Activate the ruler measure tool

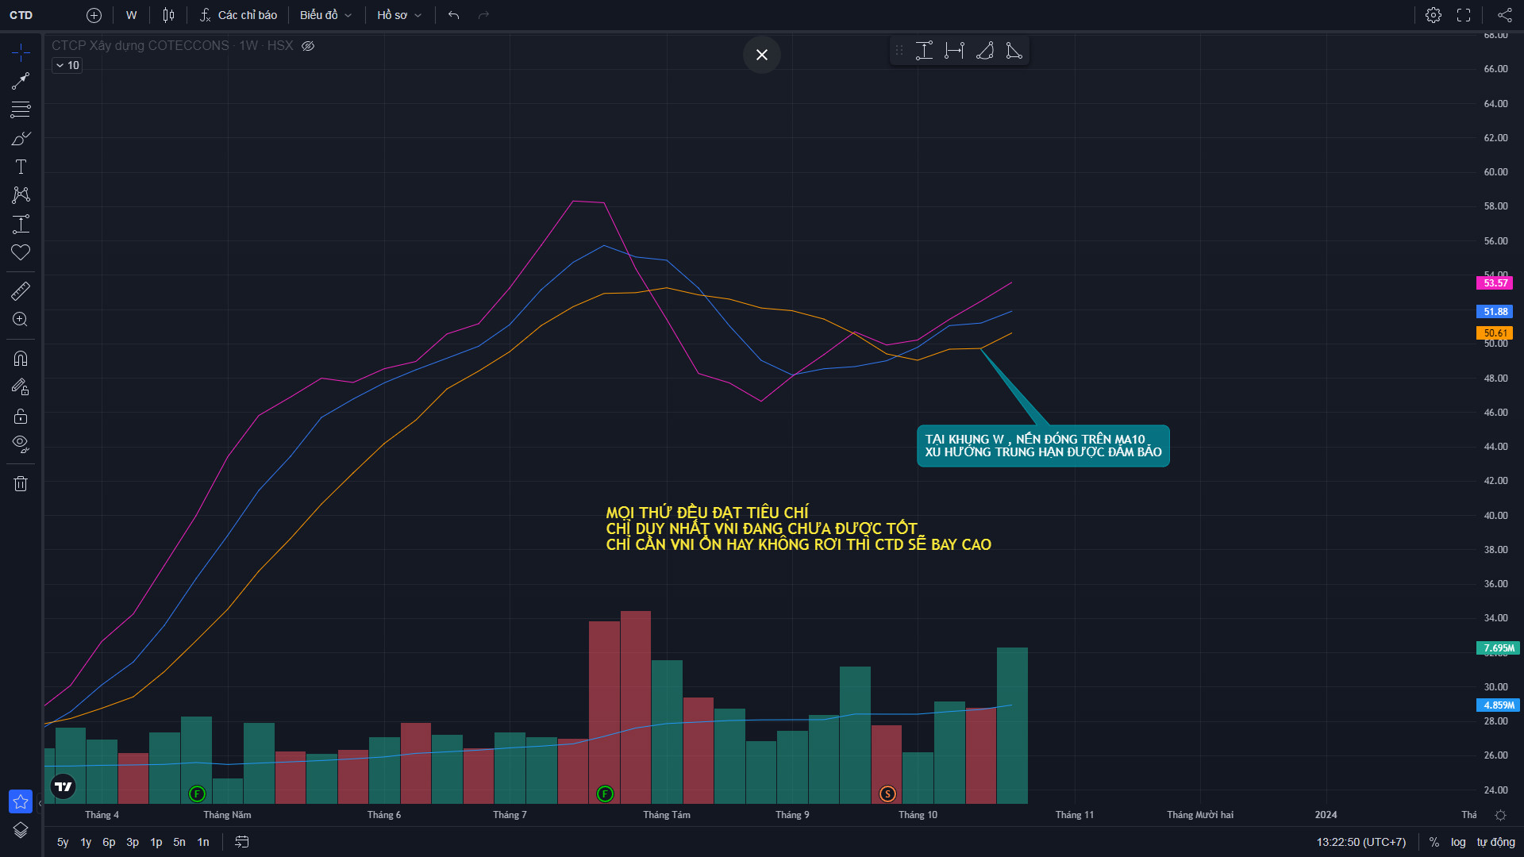[x=21, y=291]
